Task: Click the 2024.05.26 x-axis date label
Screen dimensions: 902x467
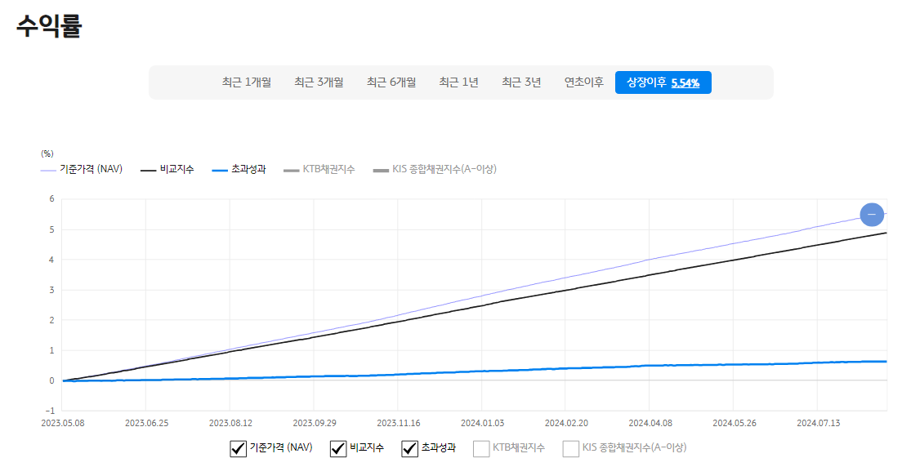Action: click(735, 423)
